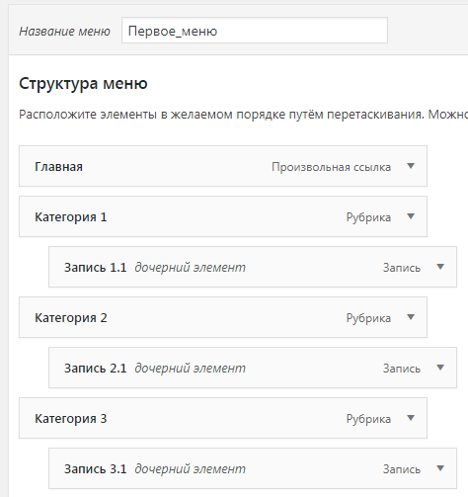The width and height of the screenshot is (468, 497).
Task: Expand the Главная menu item arrow
Action: pos(411,166)
